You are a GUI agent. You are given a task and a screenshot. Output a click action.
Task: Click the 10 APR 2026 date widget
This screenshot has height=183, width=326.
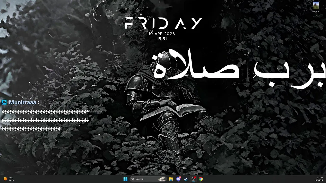(162, 34)
